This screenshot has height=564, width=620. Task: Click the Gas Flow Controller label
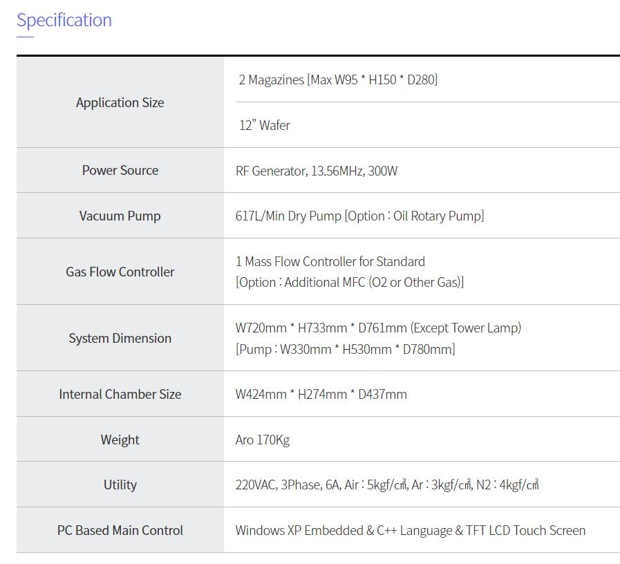pos(120,272)
